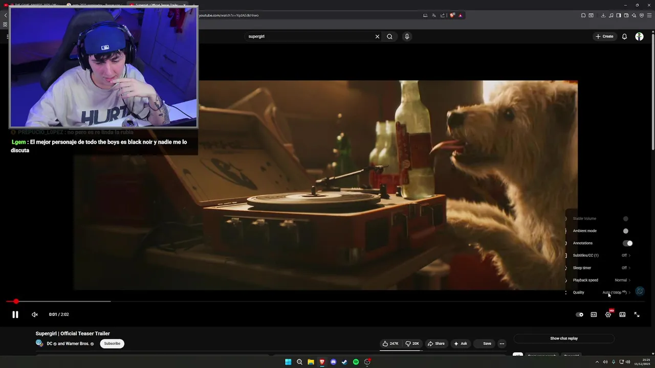Image resolution: width=655 pixels, height=368 pixels.
Task: Toggle the autoplay switch in player controls
Action: click(579, 315)
